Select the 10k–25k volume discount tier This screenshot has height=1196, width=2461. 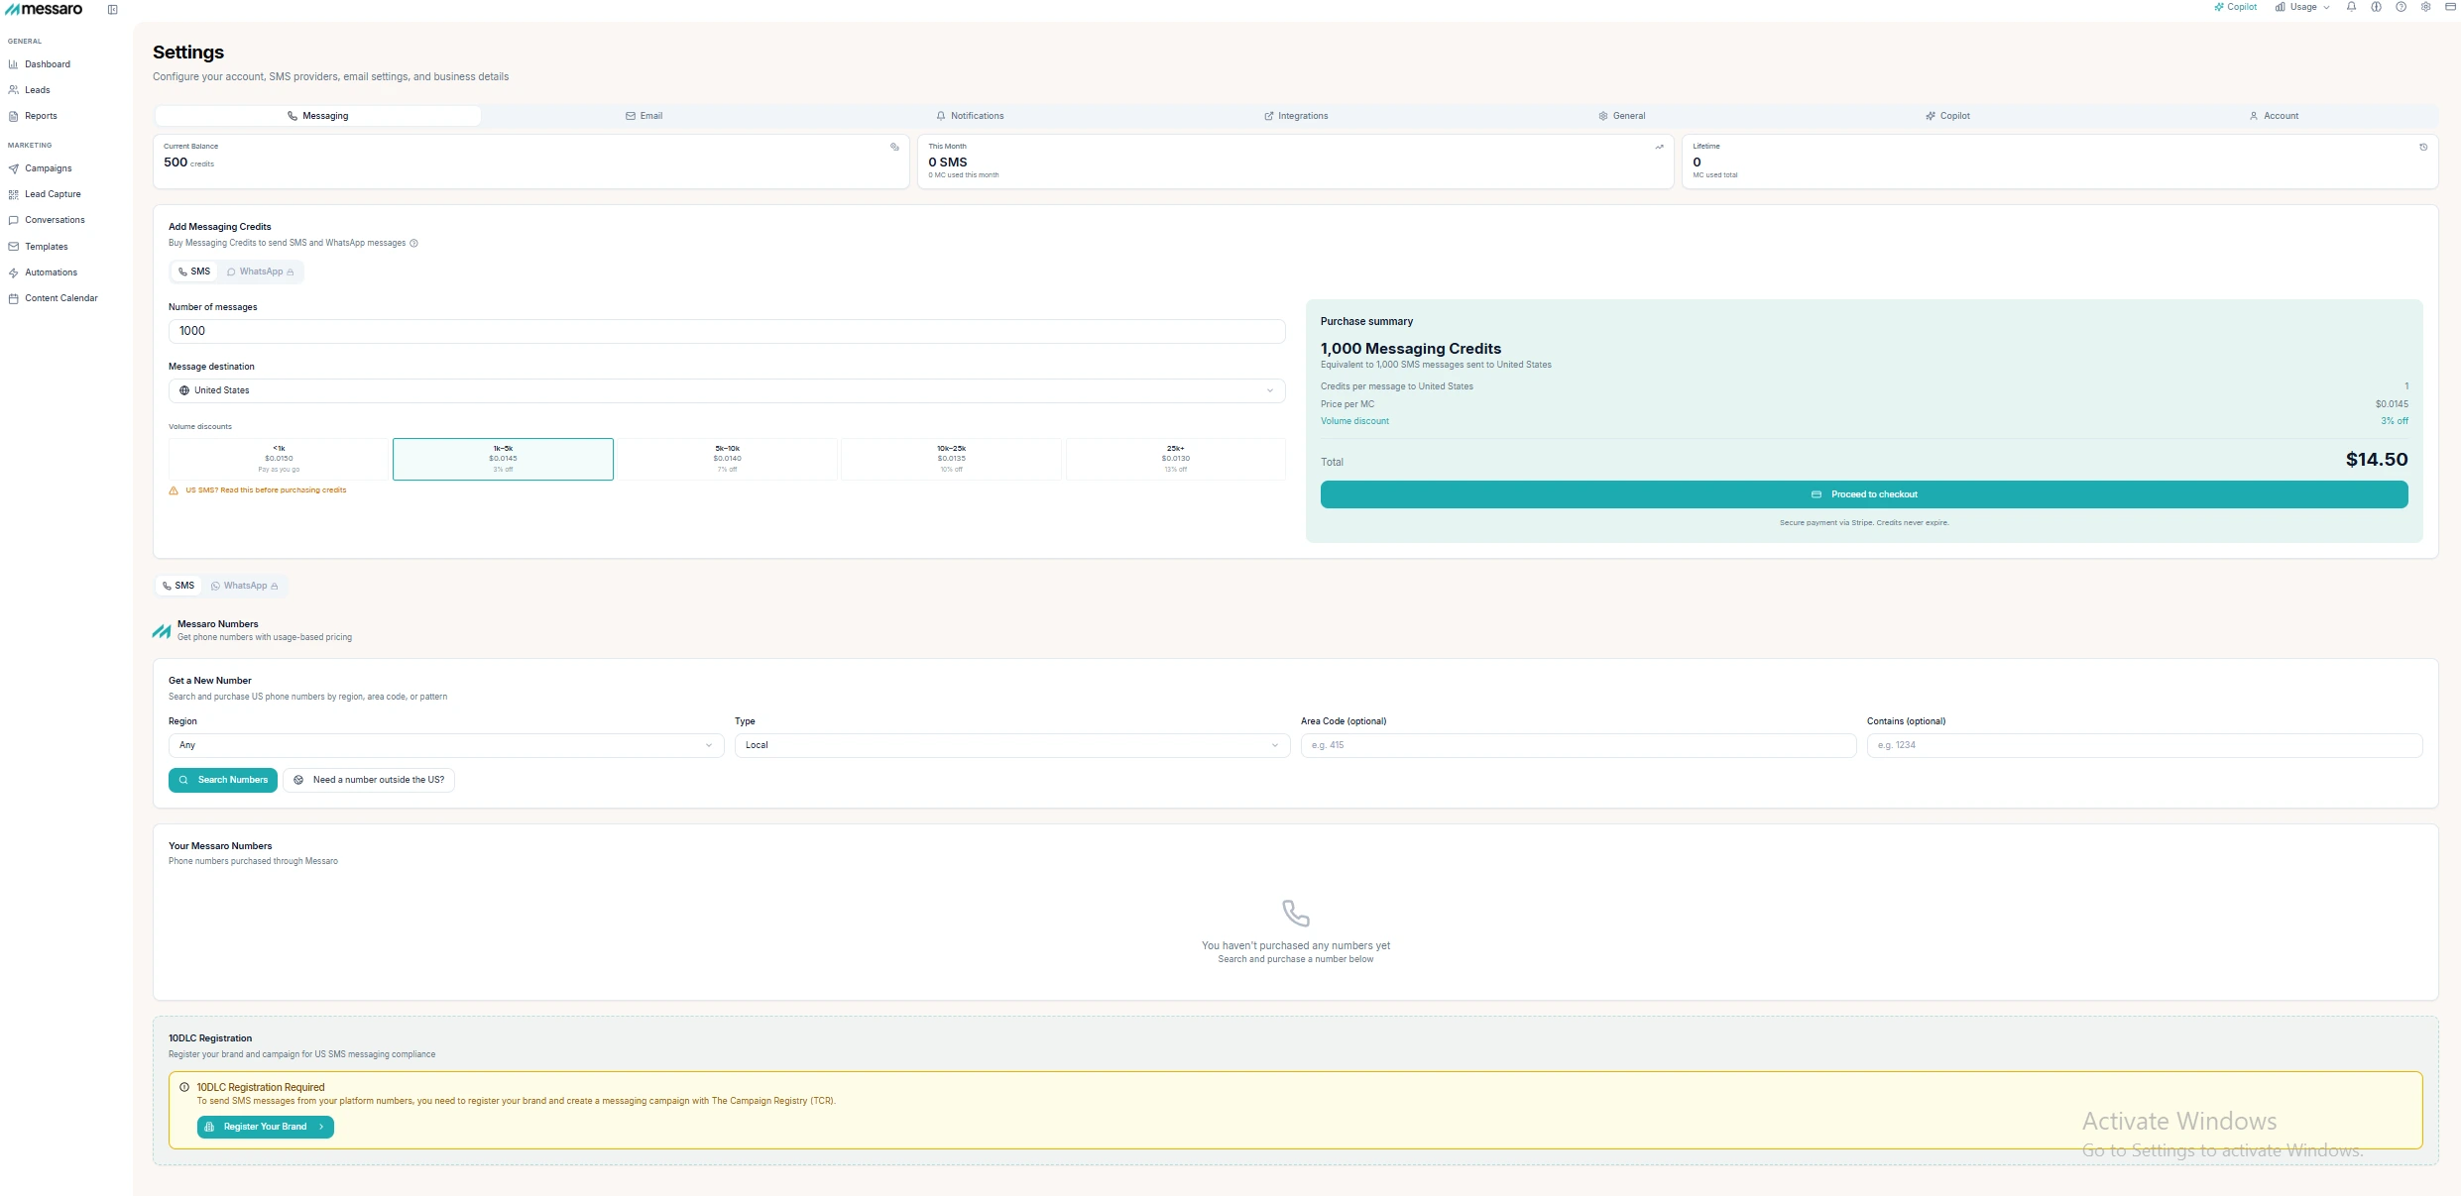tap(951, 459)
